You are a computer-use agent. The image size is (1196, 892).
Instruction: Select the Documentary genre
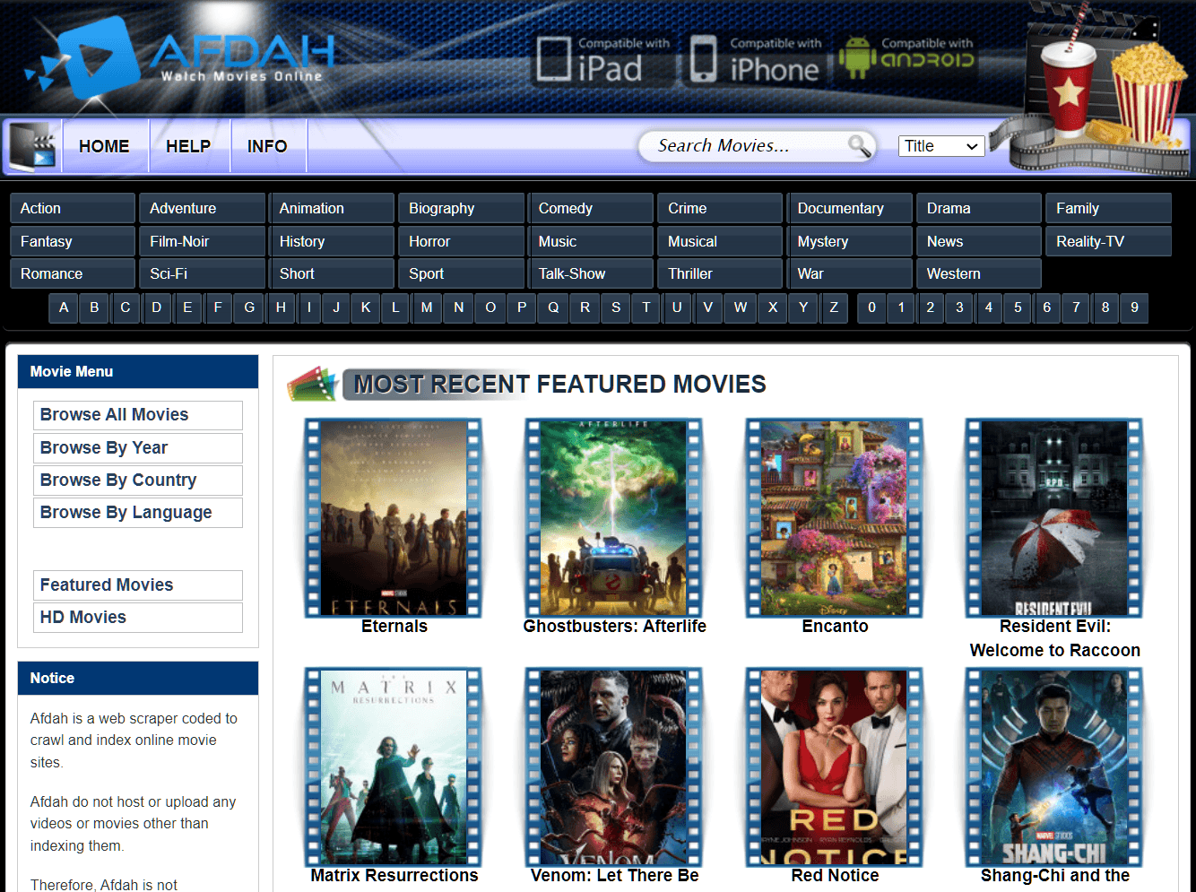click(x=849, y=207)
